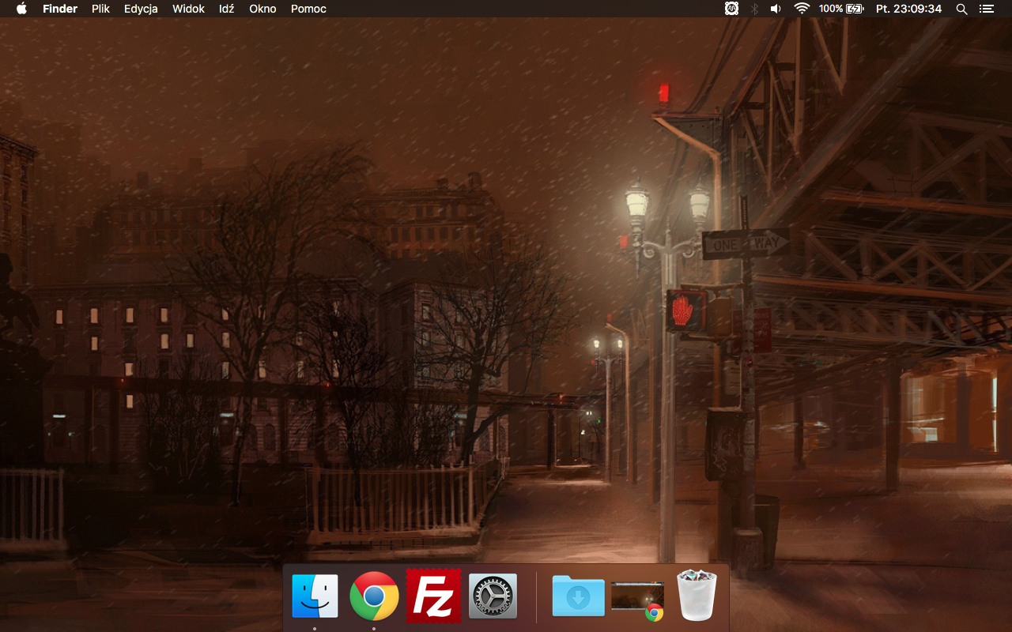
Task: Open the Idź menu
Action: [x=227, y=9]
